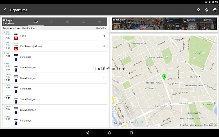Image resolution: width=219 pixels, height=137 pixels.
Task: Select the bus departures tab
Action: [36, 22]
